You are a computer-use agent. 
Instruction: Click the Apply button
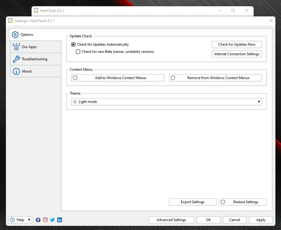[x=261, y=220]
